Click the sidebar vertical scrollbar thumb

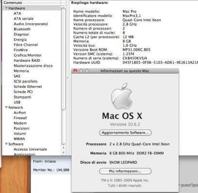(63, 59)
